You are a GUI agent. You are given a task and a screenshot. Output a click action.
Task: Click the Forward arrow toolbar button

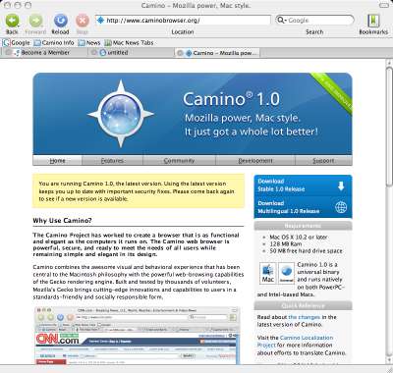[35, 22]
